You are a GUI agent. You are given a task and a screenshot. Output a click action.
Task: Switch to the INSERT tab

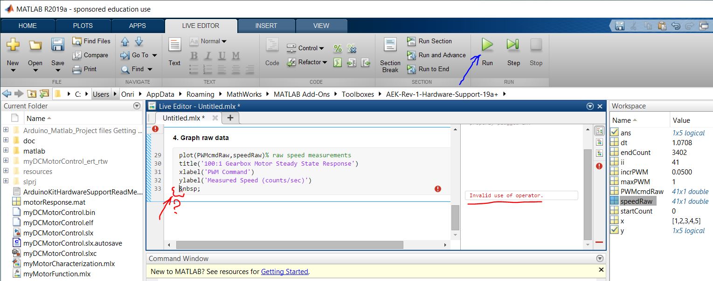(266, 26)
